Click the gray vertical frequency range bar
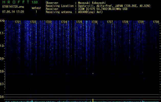This screenshot has height=102, width=161. point(5,79)
